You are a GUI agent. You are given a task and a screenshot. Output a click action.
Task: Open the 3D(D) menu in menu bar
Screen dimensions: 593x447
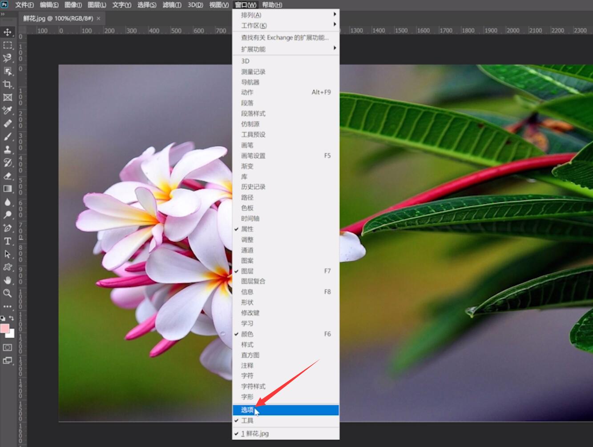coord(195,5)
